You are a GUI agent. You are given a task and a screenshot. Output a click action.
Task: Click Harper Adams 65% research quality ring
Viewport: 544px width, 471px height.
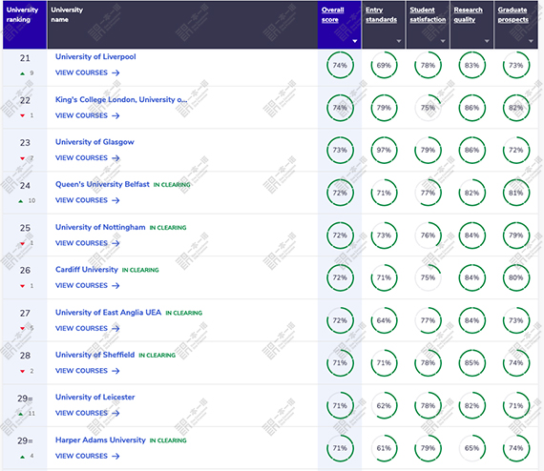tap(472, 448)
